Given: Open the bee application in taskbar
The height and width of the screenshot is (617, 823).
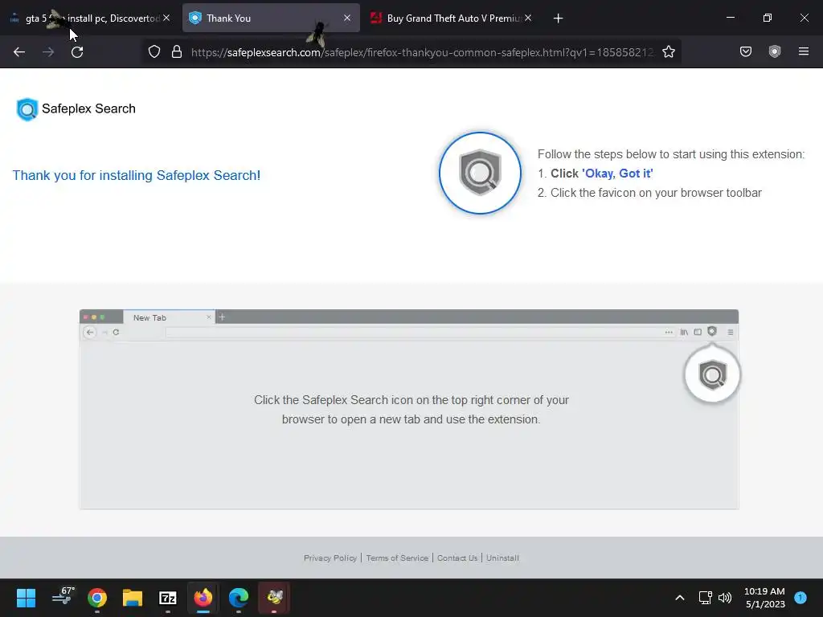Looking at the screenshot, I should (x=274, y=598).
